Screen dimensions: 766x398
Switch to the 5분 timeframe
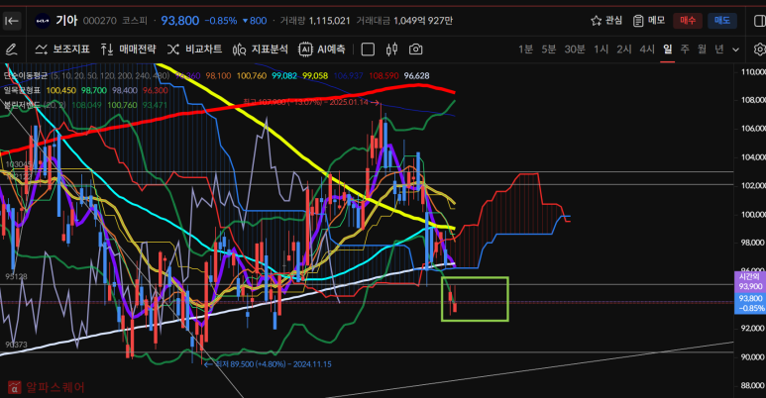point(549,50)
